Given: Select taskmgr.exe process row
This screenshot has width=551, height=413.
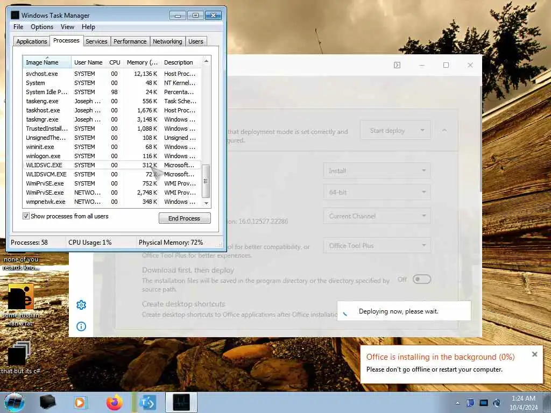Looking at the screenshot, I should pos(112,119).
